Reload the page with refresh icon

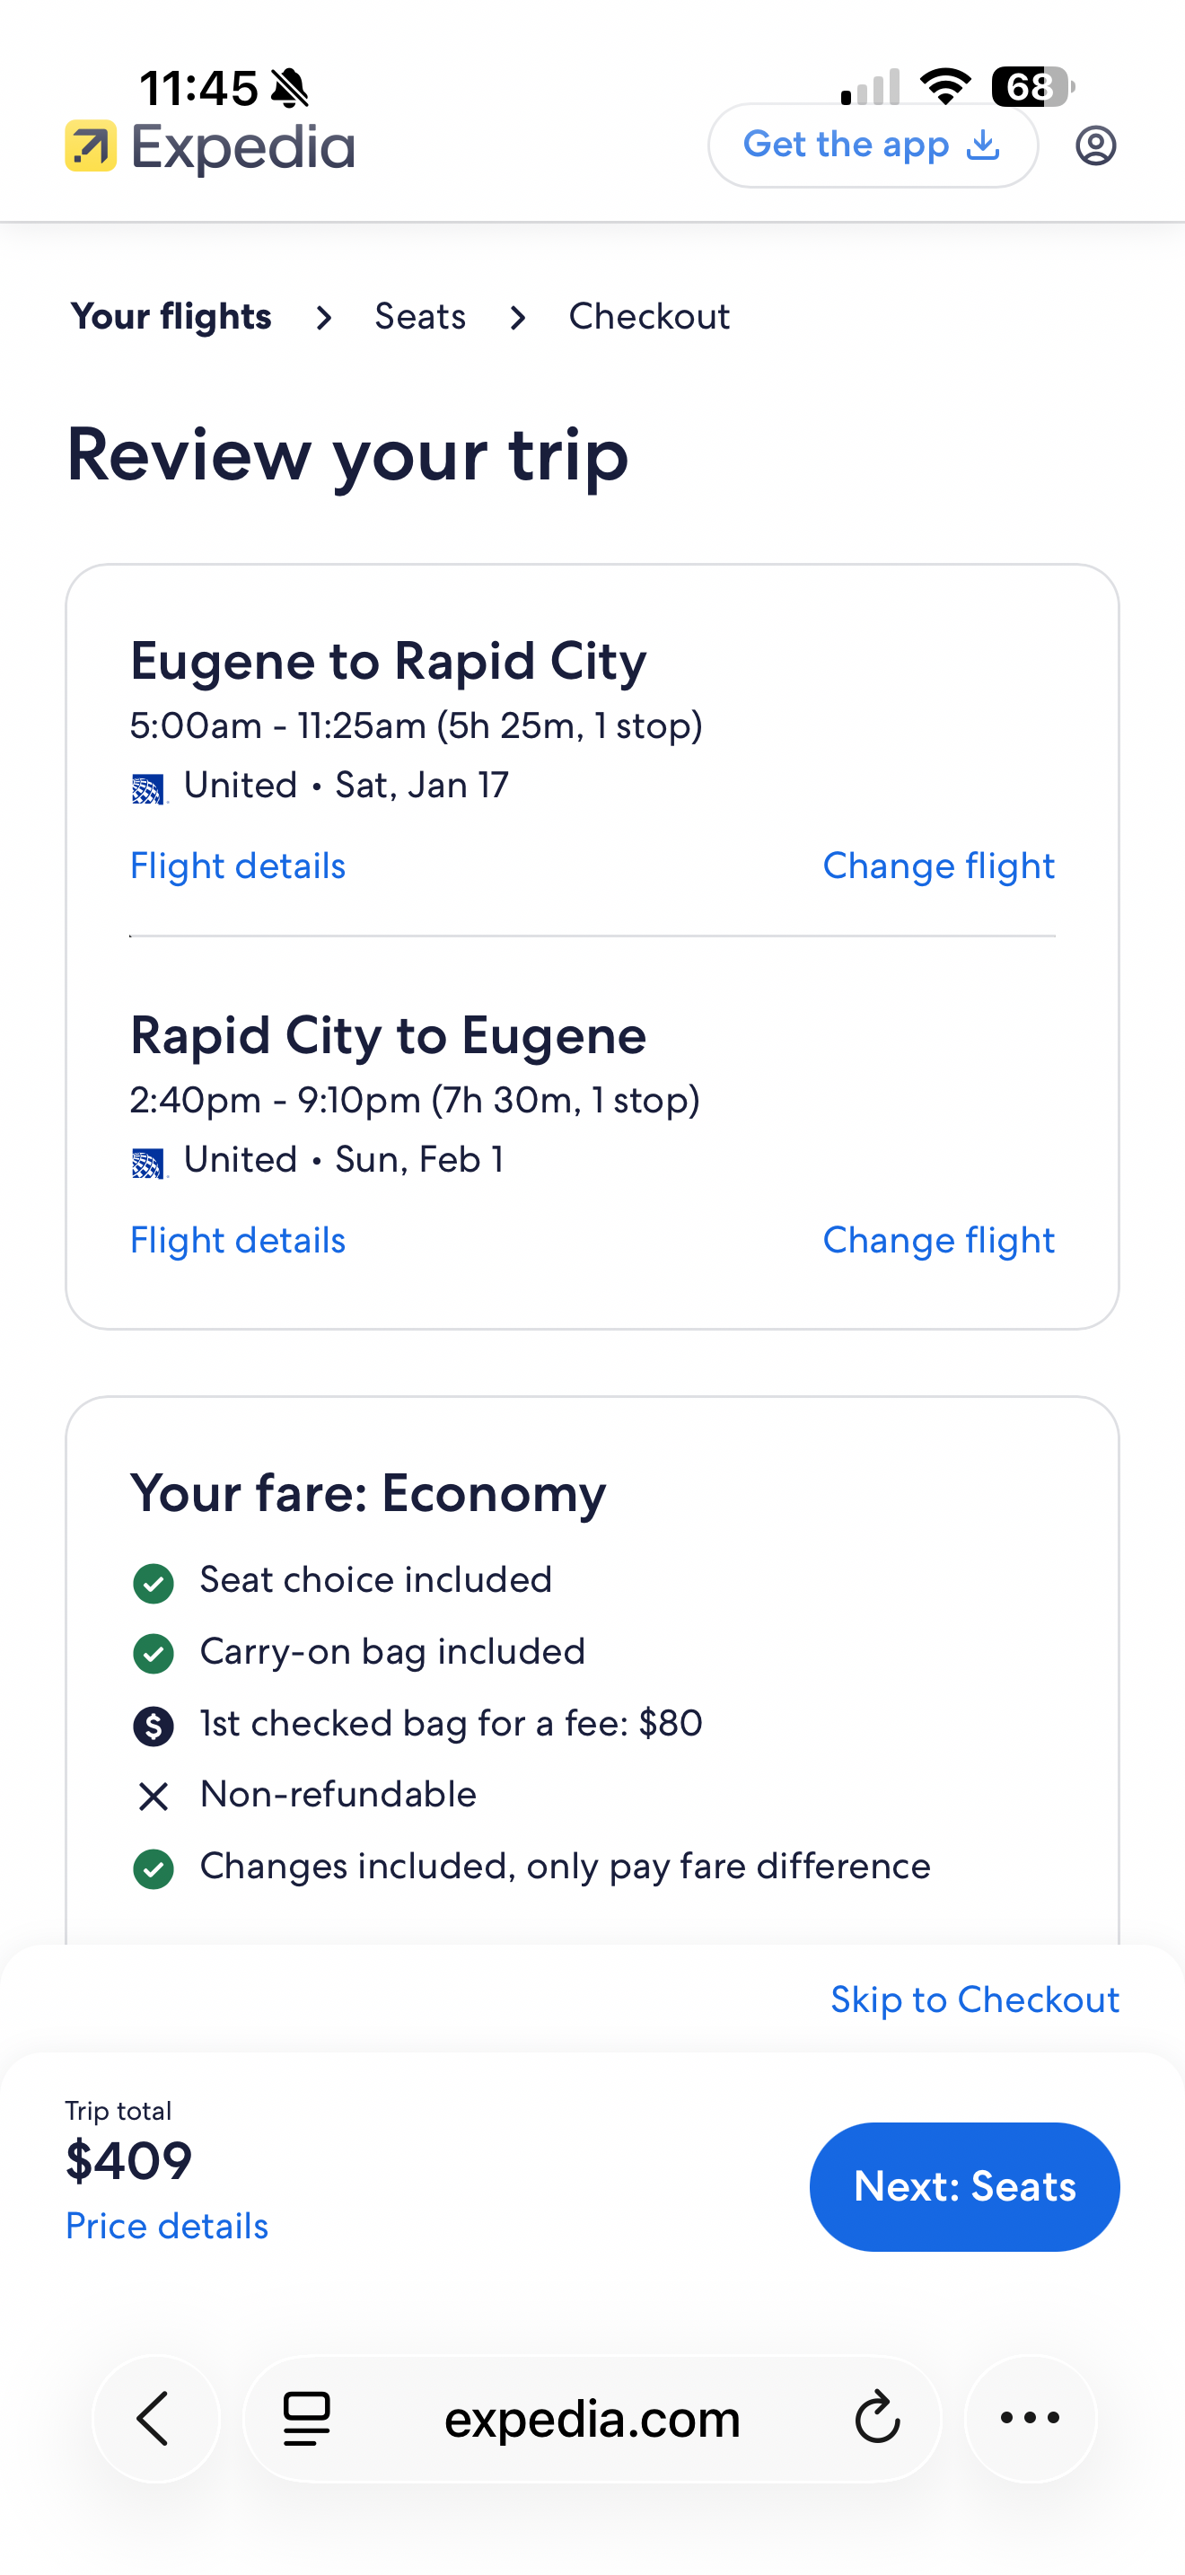[877, 2419]
